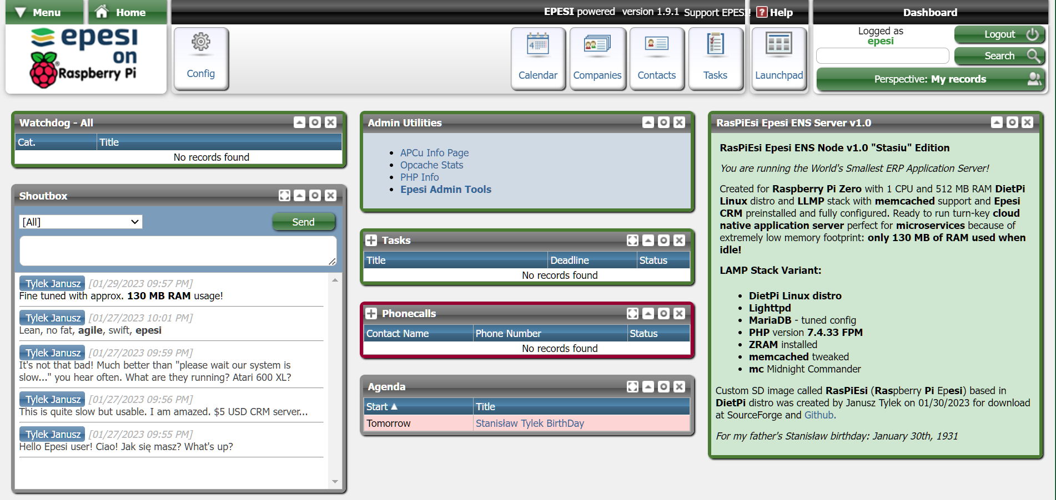Collapse the Shoutbox applet
The height and width of the screenshot is (500, 1056).
point(299,196)
